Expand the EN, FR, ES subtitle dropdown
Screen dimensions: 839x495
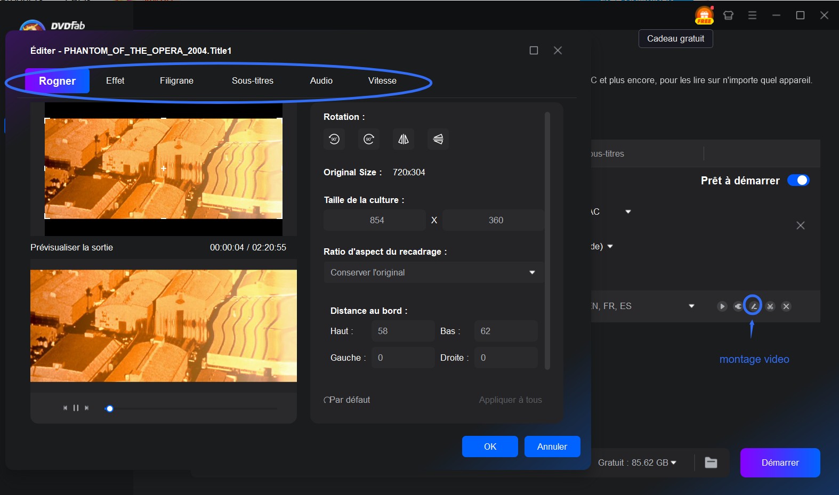point(691,306)
